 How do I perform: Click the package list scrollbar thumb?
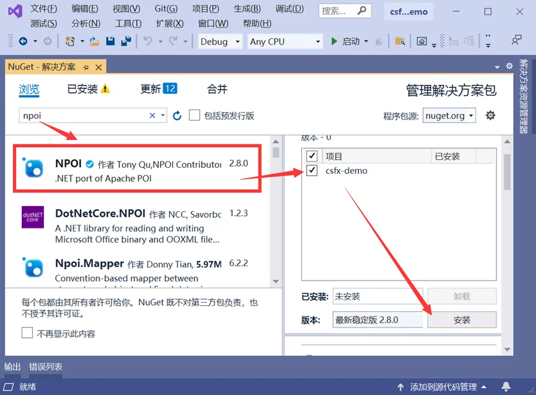coord(276,152)
